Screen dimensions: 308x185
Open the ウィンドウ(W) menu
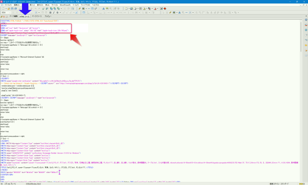pos(85,5)
